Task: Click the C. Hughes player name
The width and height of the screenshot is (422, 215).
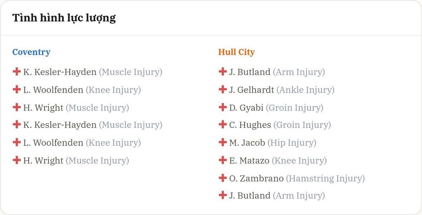Action: coord(250,125)
